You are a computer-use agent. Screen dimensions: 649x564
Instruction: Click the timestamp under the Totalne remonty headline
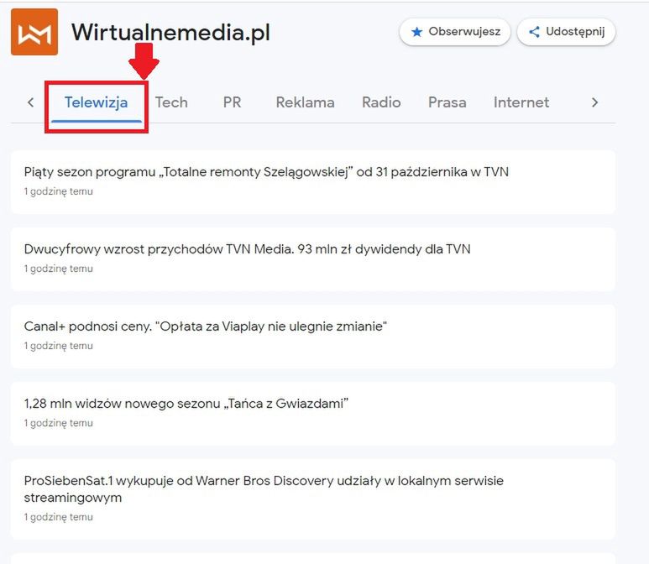click(x=59, y=191)
